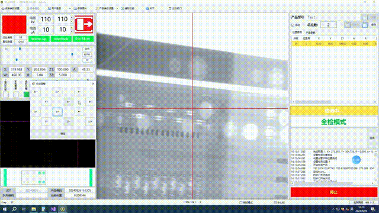Click 确定 in the manual adjustment dialog
This screenshot has height=213, width=379.
(x=63, y=134)
